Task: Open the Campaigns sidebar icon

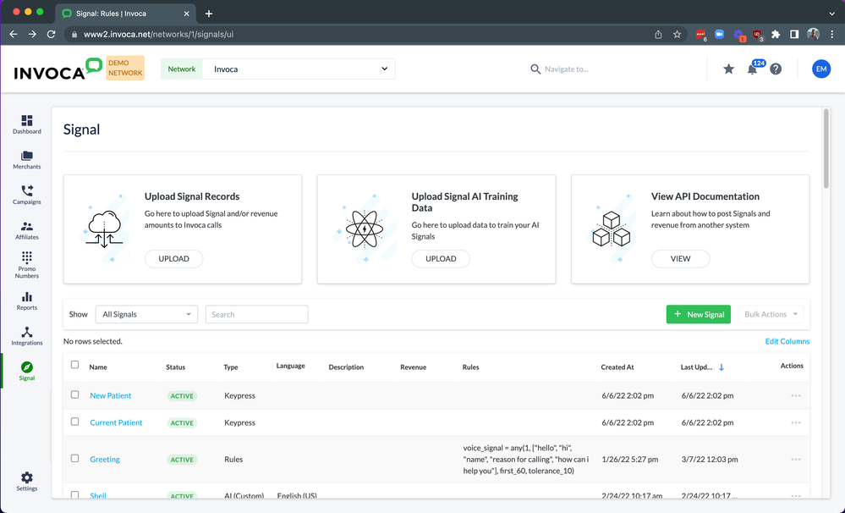Action: pos(26,190)
